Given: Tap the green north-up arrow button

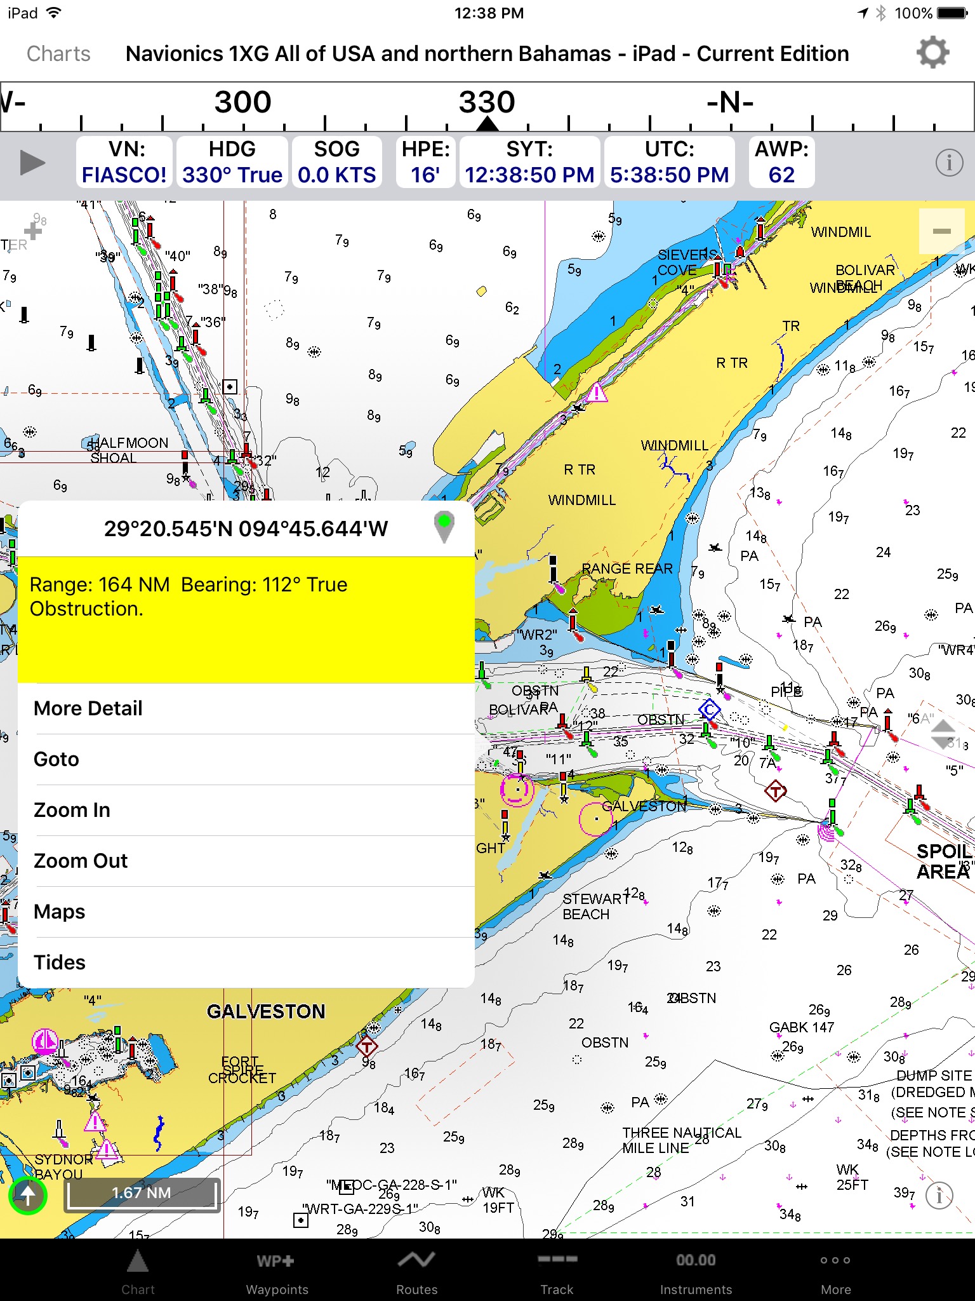Looking at the screenshot, I should [x=28, y=1196].
